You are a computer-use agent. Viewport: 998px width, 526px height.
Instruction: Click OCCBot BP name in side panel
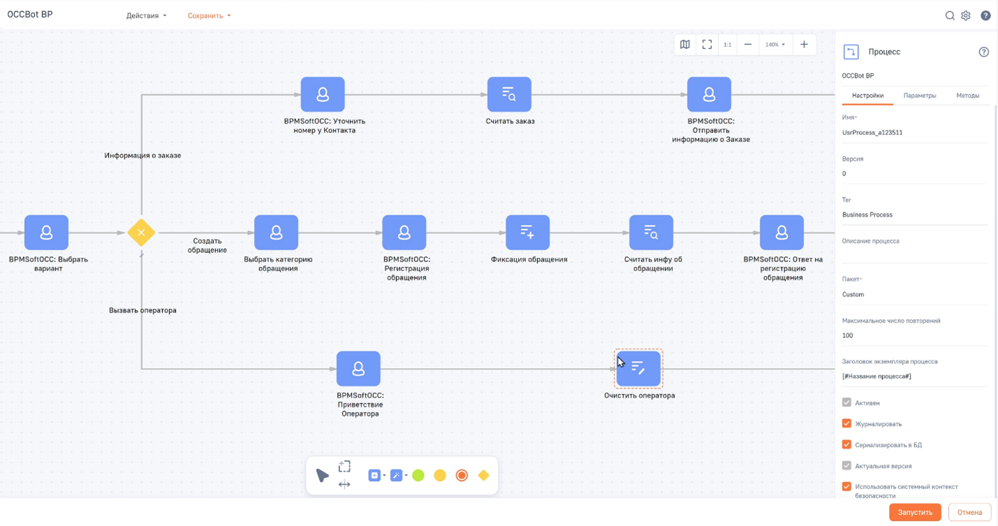tap(858, 75)
